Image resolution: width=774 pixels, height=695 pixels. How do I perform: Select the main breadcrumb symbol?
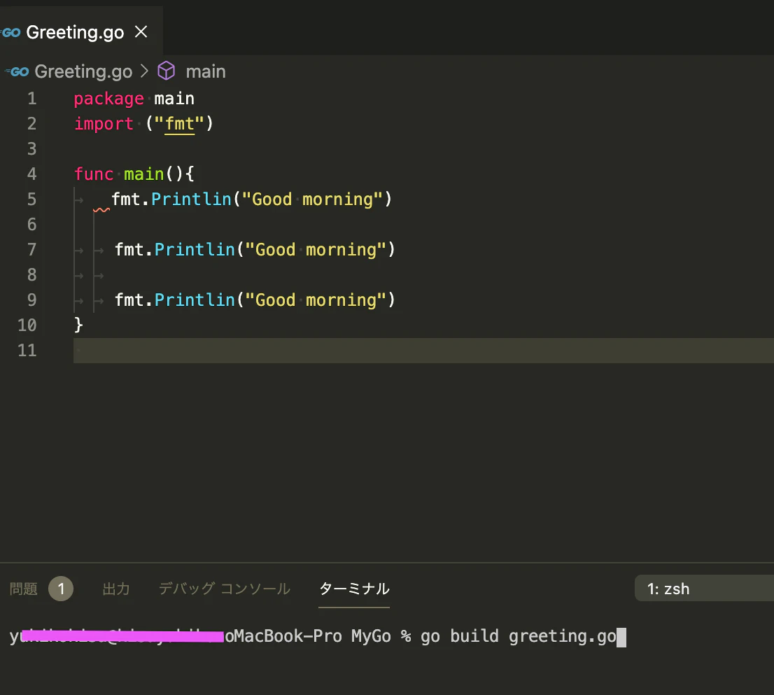[205, 72]
